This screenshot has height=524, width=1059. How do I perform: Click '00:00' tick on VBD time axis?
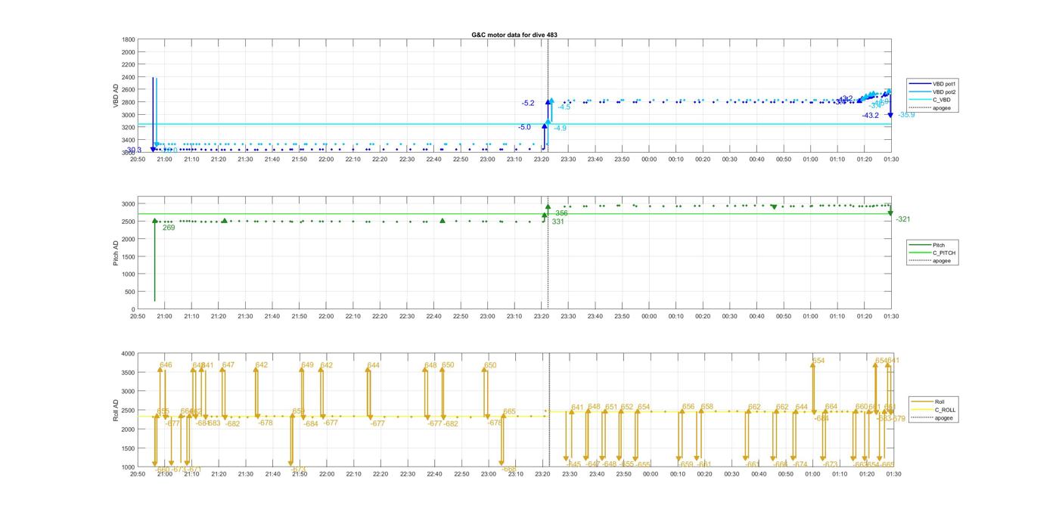tap(649, 159)
